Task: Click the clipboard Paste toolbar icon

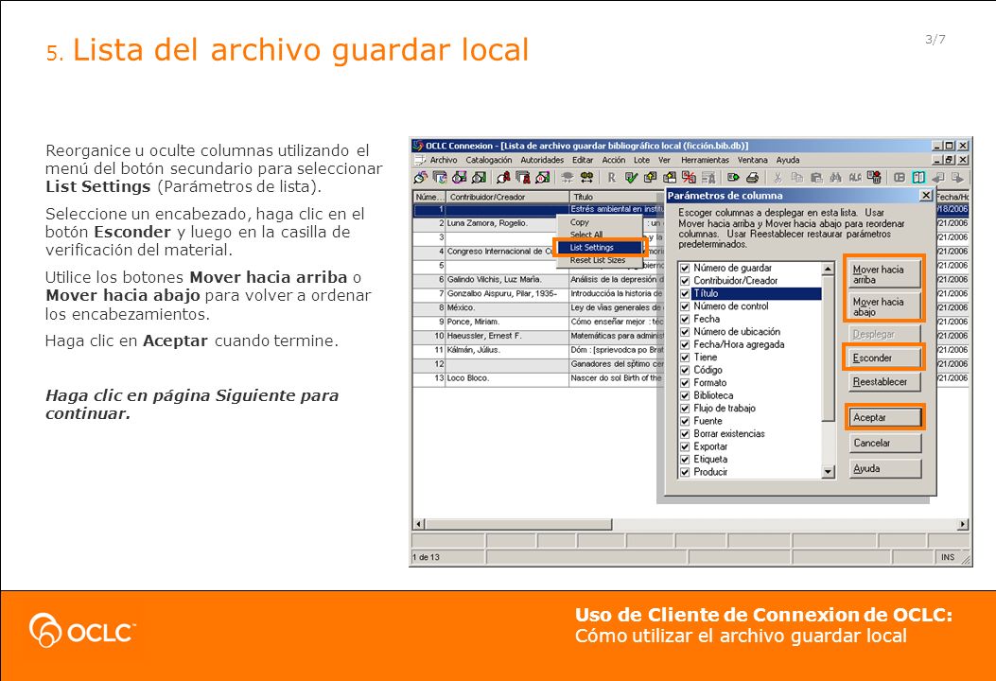Action: [816, 177]
